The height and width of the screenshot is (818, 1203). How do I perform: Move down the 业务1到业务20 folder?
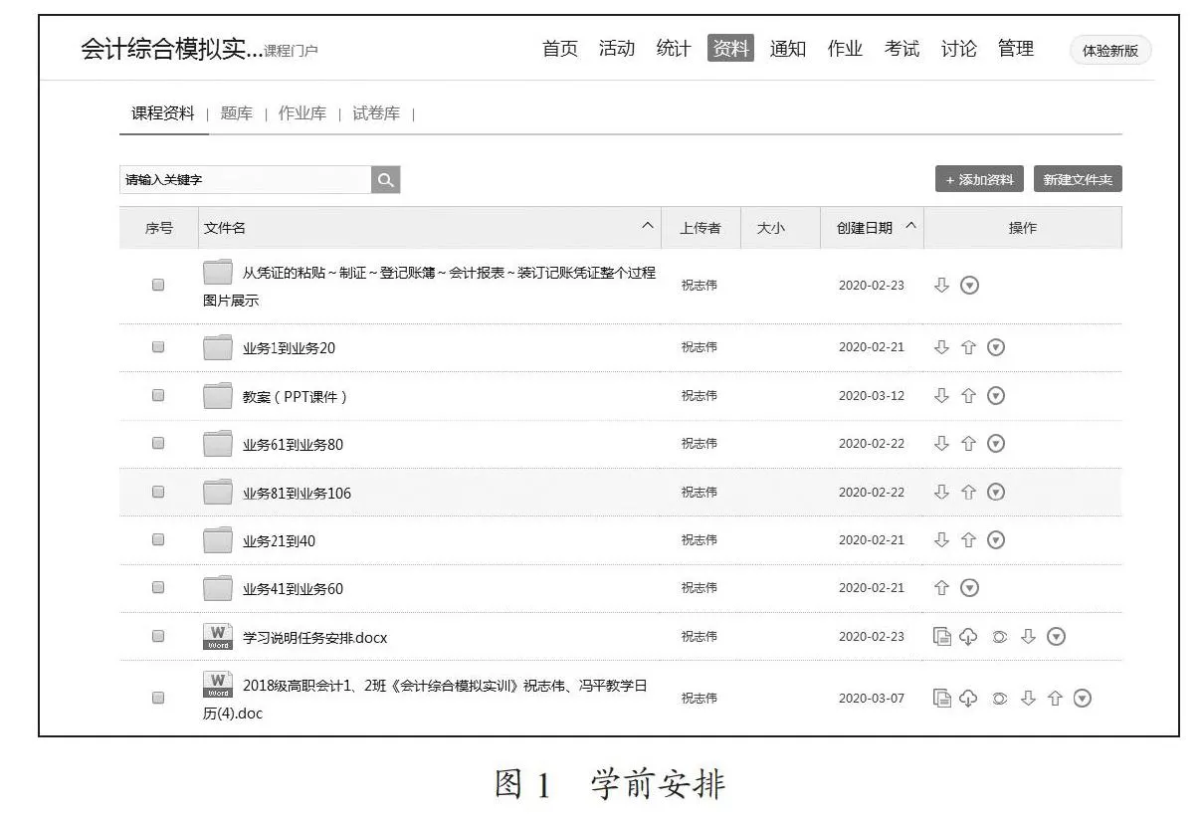coord(941,347)
